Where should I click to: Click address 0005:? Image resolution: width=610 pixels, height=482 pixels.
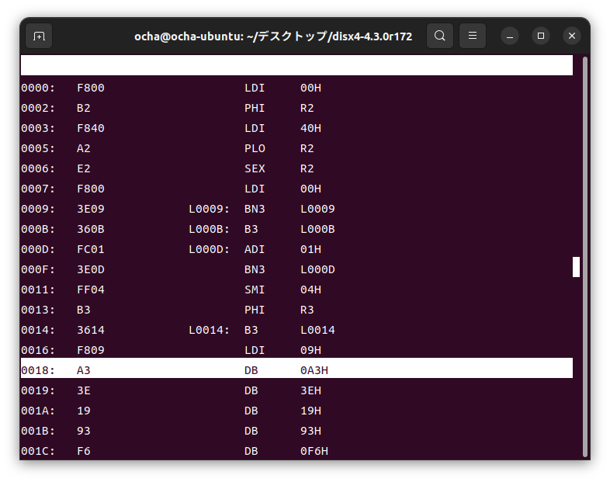(x=38, y=148)
